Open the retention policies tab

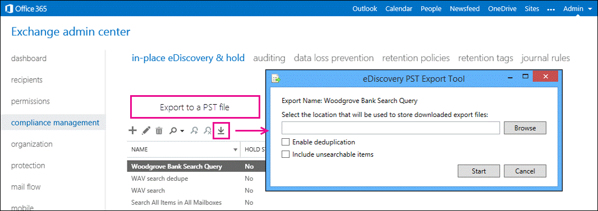pos(416,58)
